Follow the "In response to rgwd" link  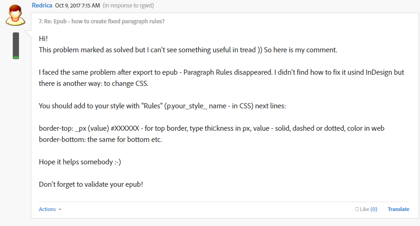[x=128, y=5]
